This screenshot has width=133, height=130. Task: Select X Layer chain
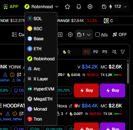[41, 79]
